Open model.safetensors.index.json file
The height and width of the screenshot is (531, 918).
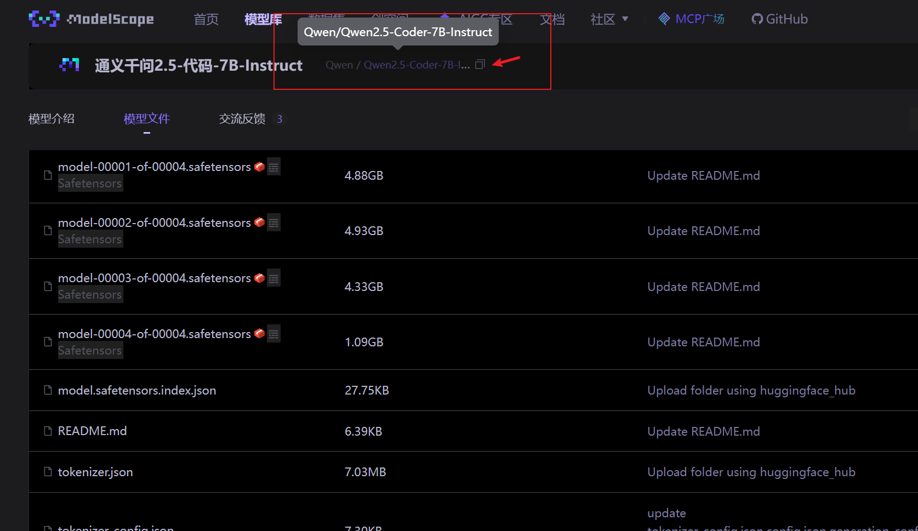click(137, 390)
